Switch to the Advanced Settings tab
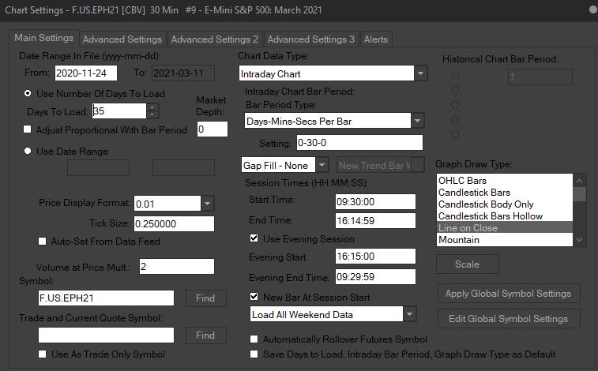Image resolution: width=598 pixels, height=371 pixels. pos(122,39)
